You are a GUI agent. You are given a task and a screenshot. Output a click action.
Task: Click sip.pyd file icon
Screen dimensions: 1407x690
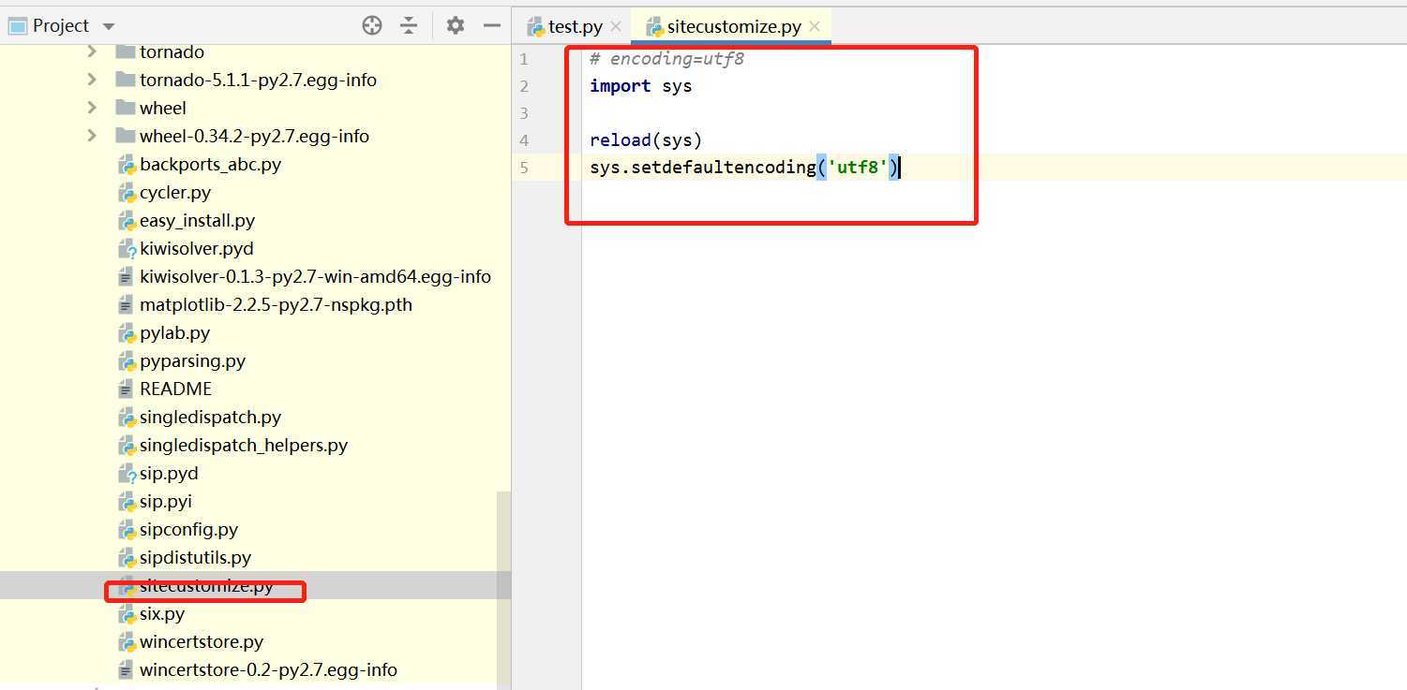click(127, 474)
